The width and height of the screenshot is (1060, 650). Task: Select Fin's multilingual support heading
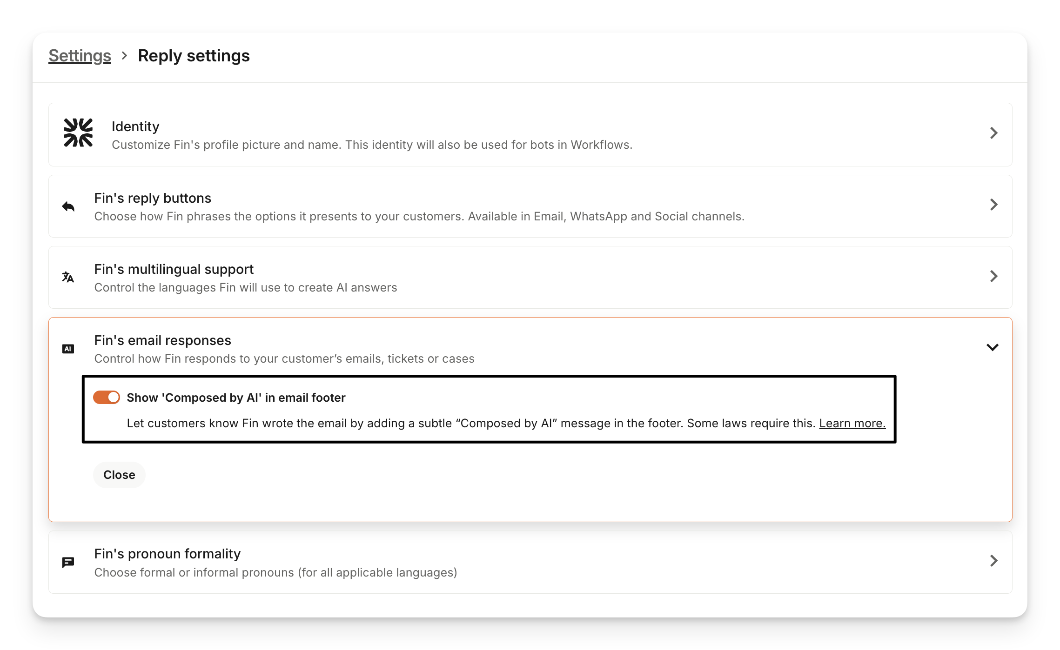[x=174, y=269]
